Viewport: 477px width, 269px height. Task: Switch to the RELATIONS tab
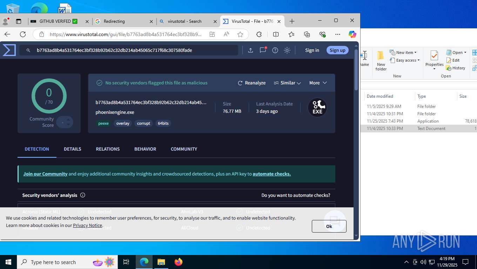coord(108,149)
